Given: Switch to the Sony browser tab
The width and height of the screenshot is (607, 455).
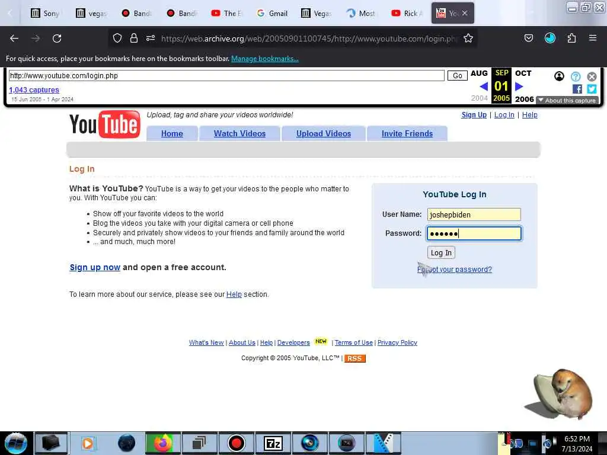Looking at the screenshot, I should click(45, 13).
